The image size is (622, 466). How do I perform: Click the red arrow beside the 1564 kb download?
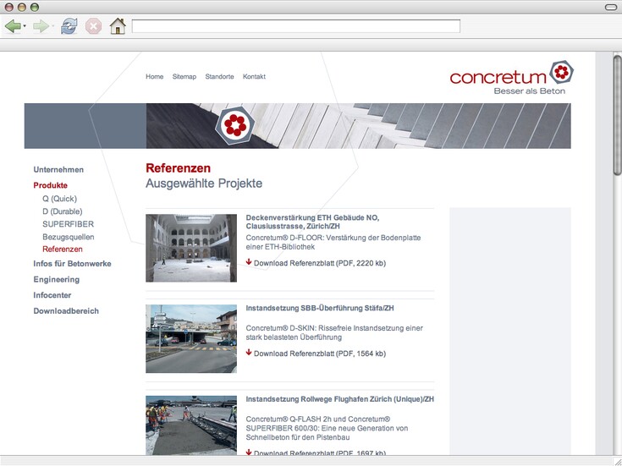[x=249, y=353]
